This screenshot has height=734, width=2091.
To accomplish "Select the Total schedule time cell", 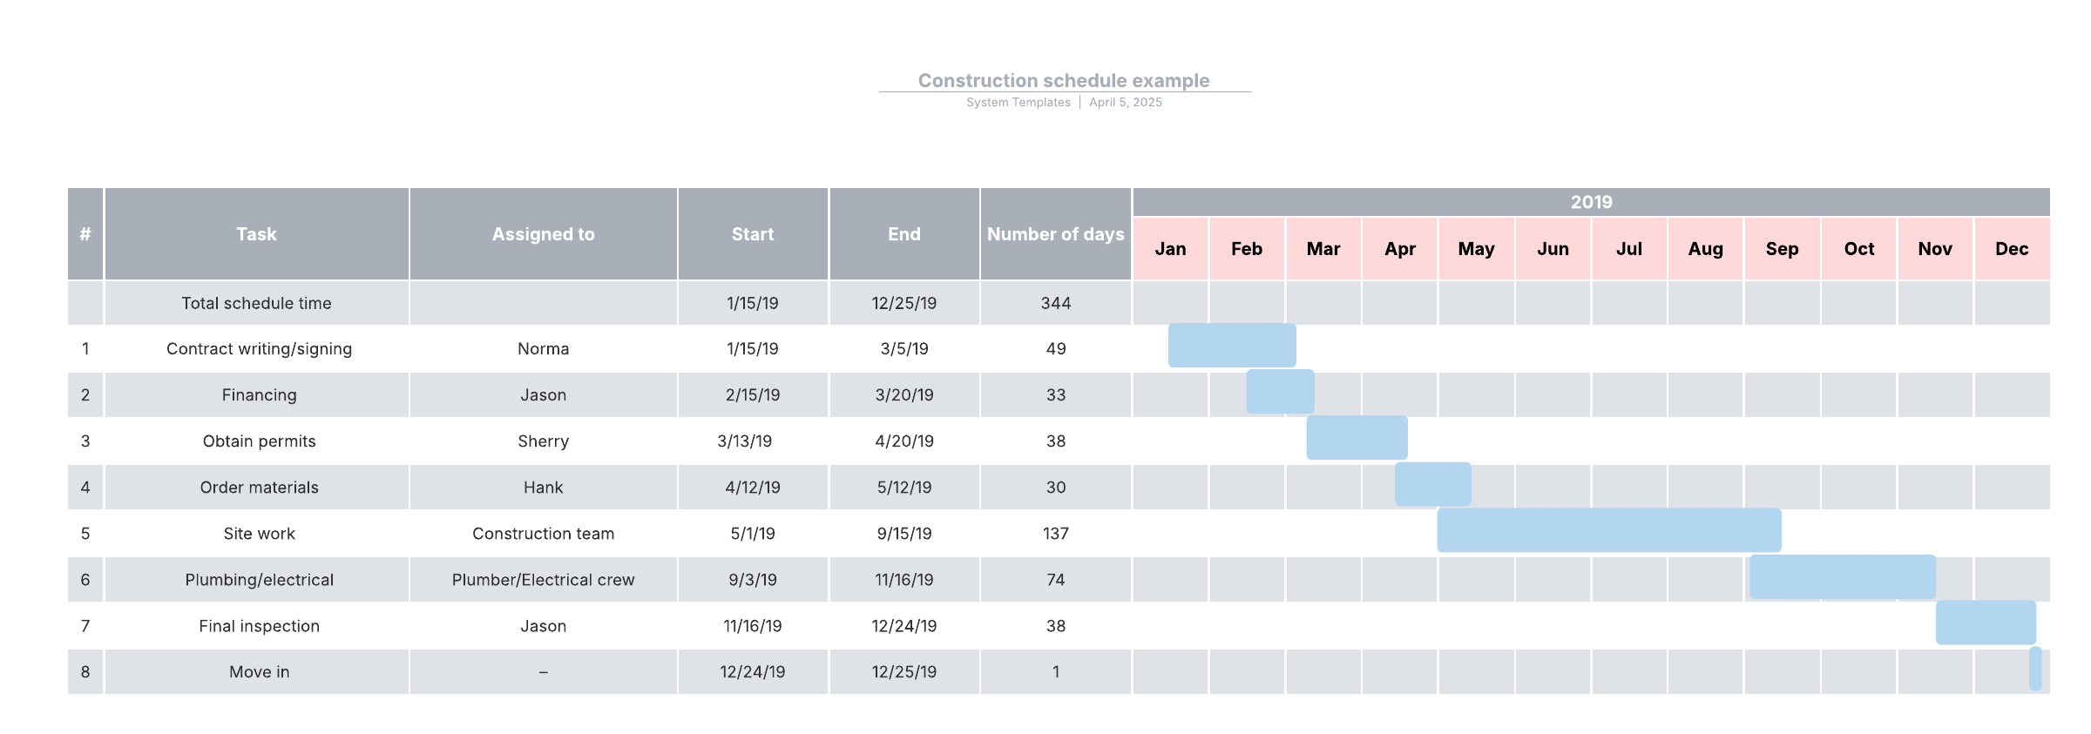I will click(x=256, y=303).
